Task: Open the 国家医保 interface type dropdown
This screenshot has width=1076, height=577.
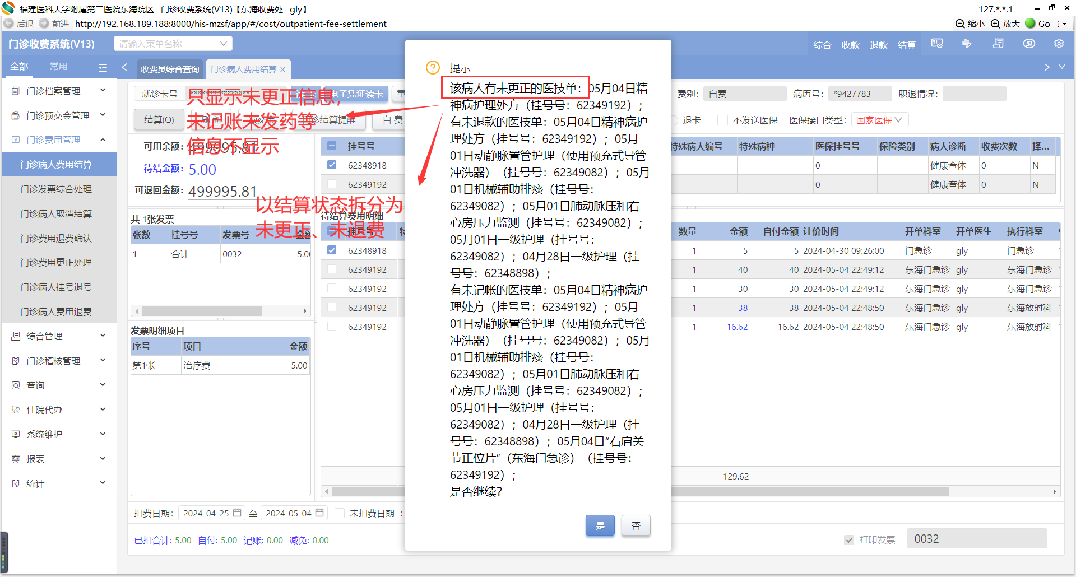Action: tap(880, 120)
